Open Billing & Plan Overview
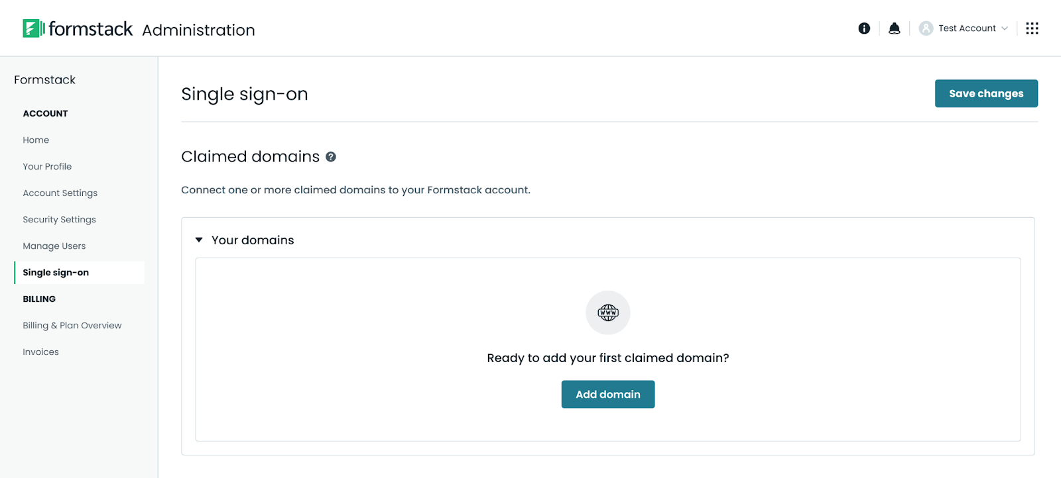 [72, 326]
